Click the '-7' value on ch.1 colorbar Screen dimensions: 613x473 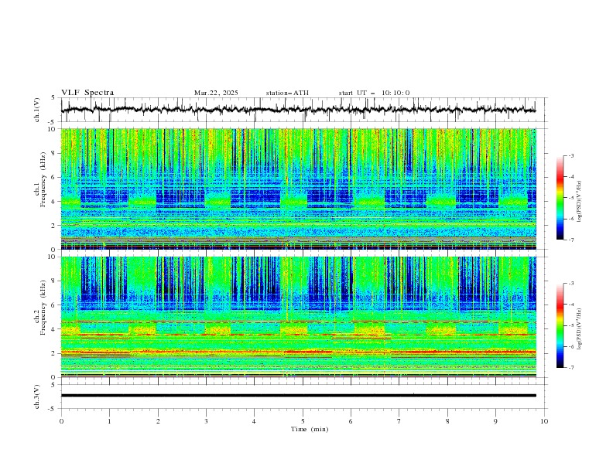(x=570, y=240)
